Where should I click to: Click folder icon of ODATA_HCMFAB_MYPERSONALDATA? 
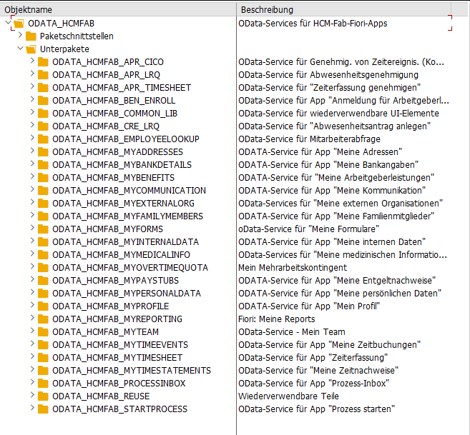pos(43,294)
